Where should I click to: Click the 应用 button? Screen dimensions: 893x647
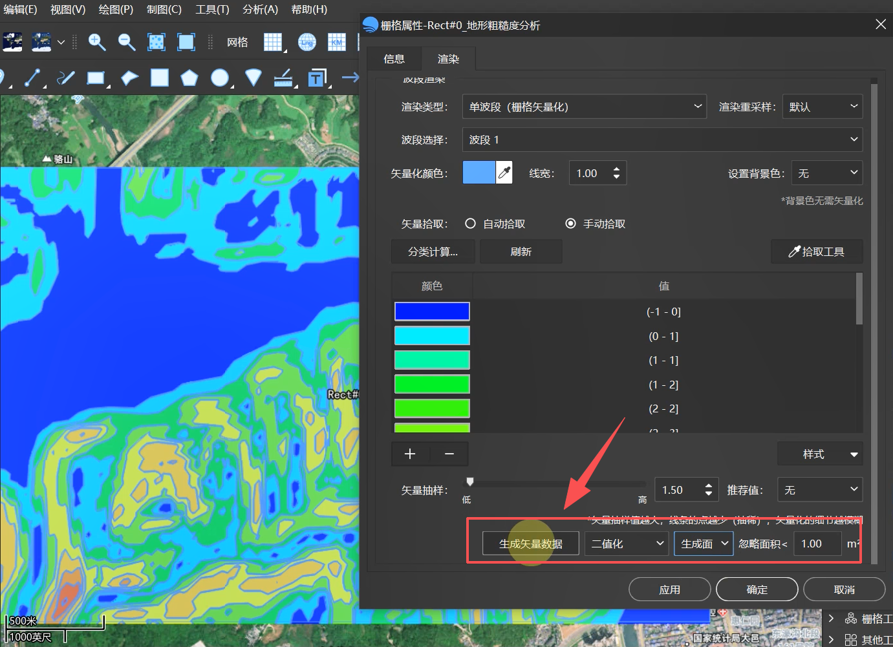pyautogui.click(x=670, y=589)
